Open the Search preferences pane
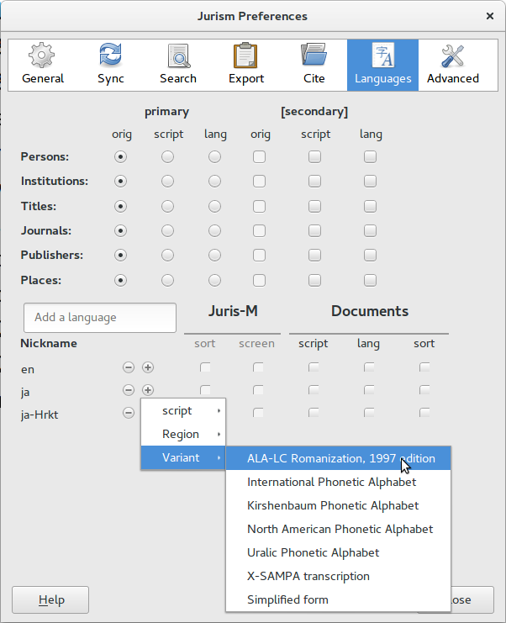Screen dimensions: 506x623 [x=178, y=65]
